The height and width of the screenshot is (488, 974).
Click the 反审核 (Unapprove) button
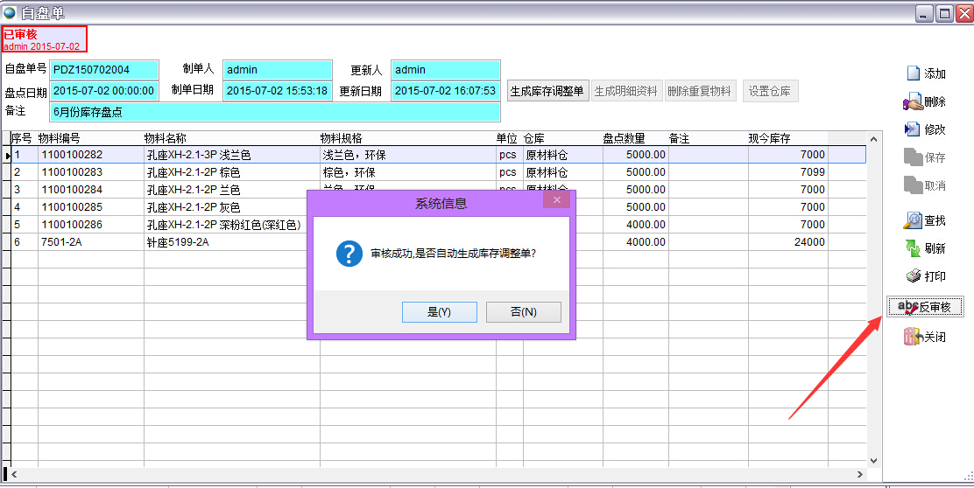coord(925,307)
